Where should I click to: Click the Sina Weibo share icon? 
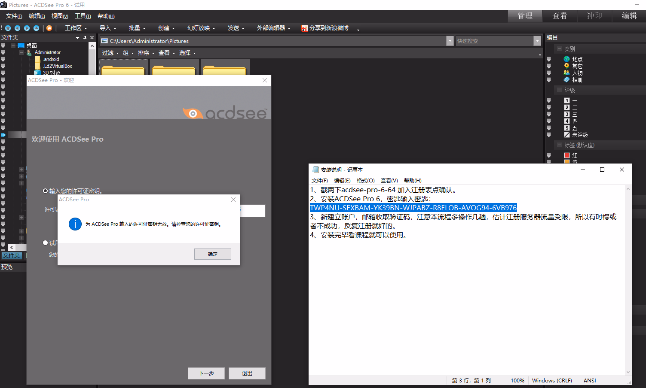(305, 28)
